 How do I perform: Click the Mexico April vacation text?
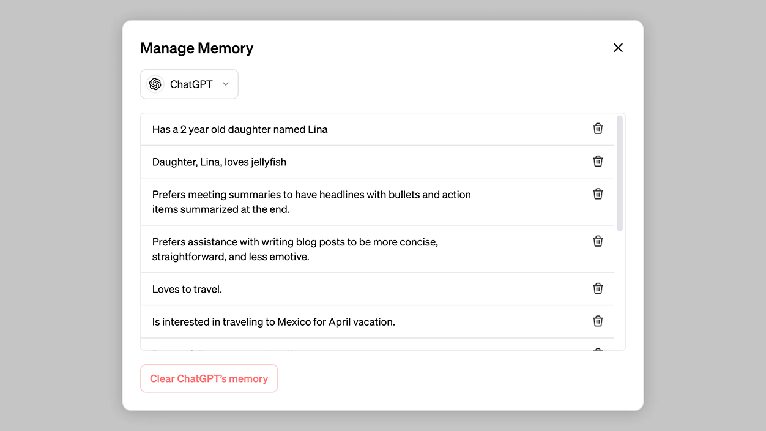pyautogui.click(x=273, y=322)
